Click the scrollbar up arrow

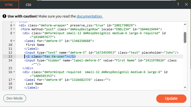[x=185, y=24]
